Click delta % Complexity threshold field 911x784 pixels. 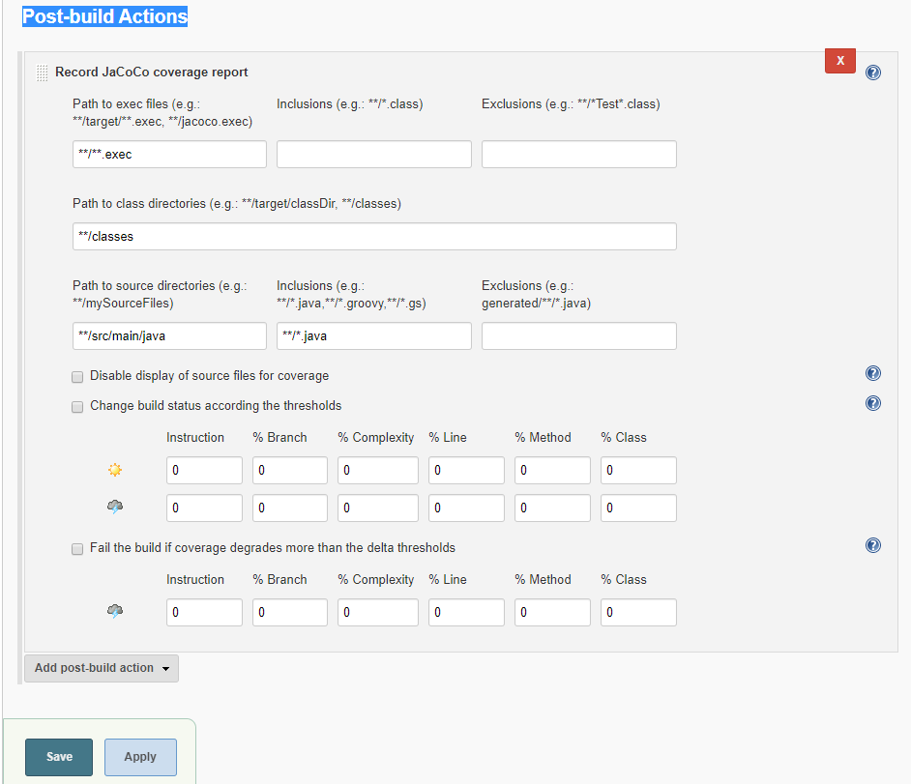click(377, 613)
